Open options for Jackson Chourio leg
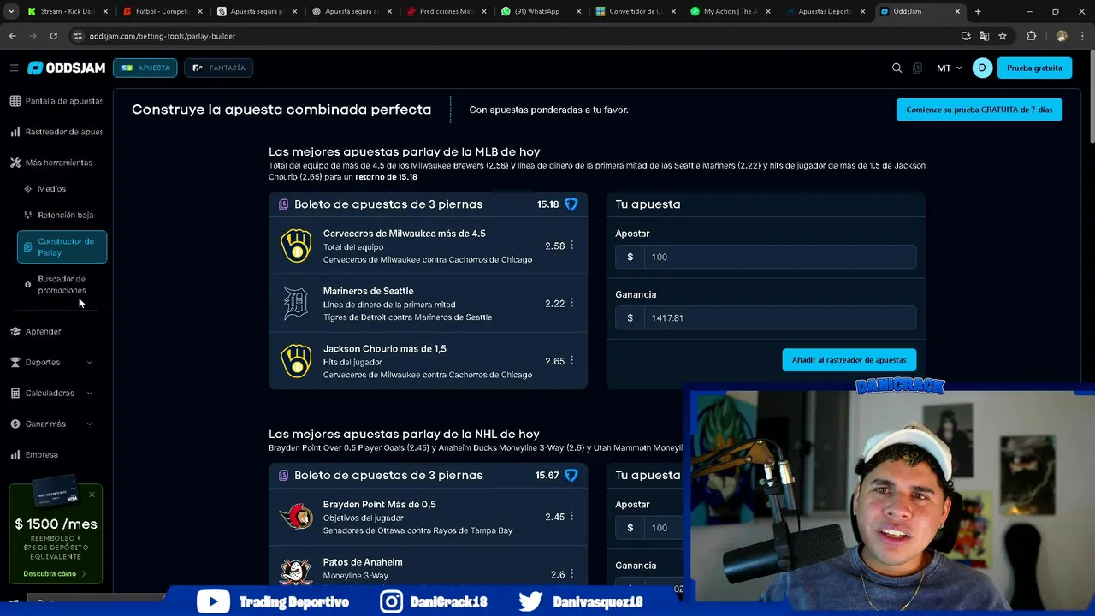The height and width of the screenshot is (616, 1095). click(x=571, y=361)
